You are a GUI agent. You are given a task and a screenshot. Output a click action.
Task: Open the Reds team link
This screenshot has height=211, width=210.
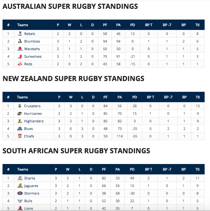[28, 64]
